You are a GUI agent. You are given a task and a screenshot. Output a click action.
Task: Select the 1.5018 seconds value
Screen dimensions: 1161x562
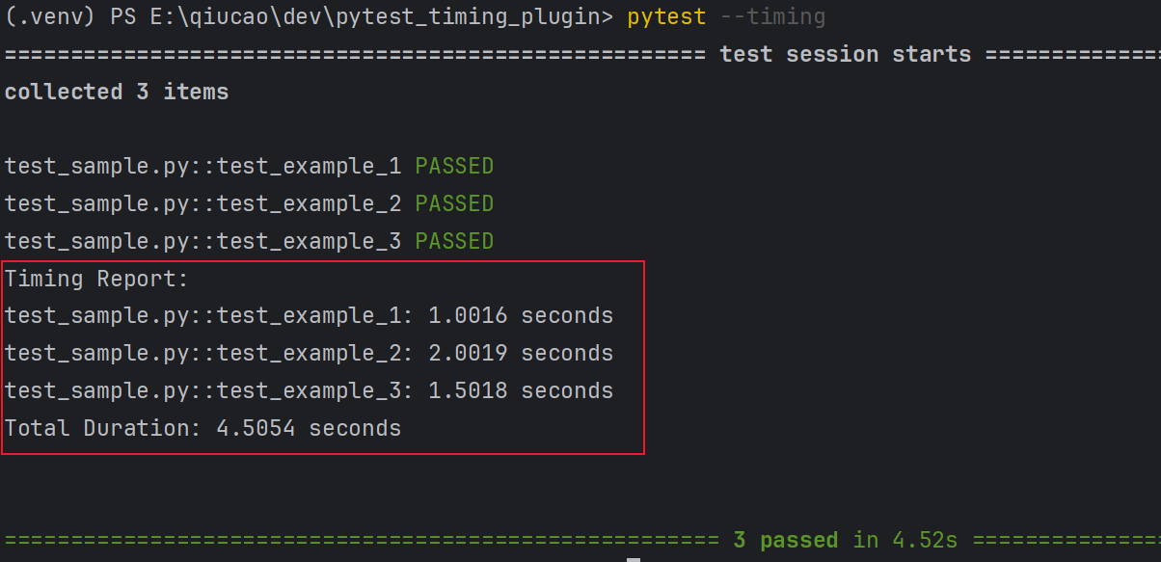tap(521, 390)
